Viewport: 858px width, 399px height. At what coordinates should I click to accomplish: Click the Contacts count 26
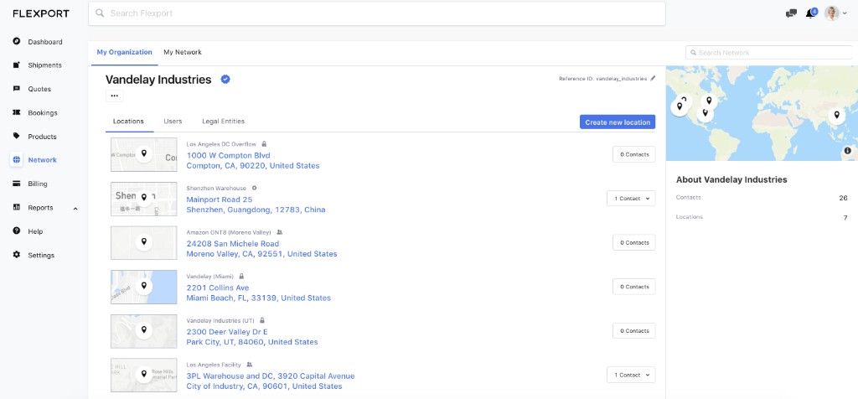coord(843,198)
